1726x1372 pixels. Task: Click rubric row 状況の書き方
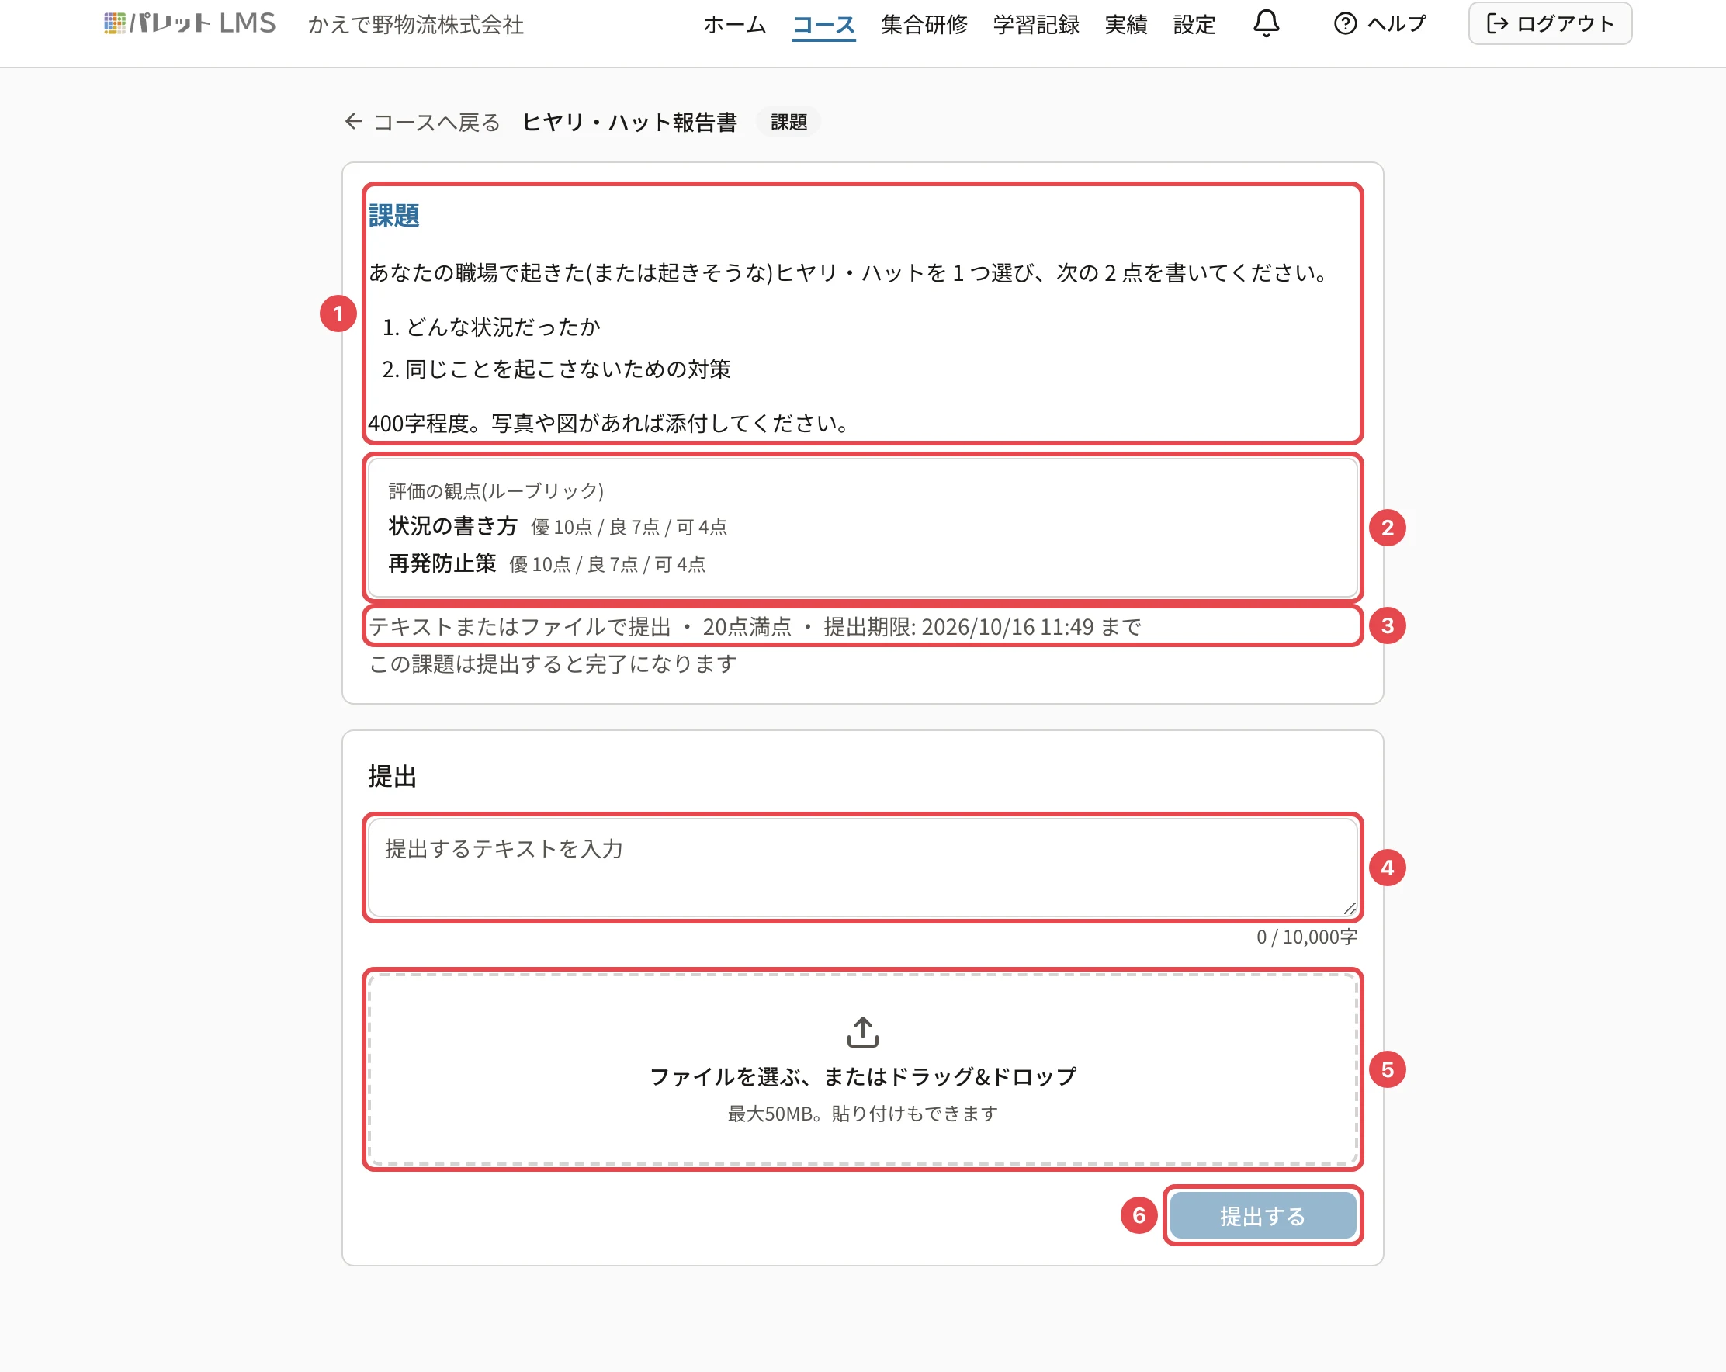pos(558,526)
